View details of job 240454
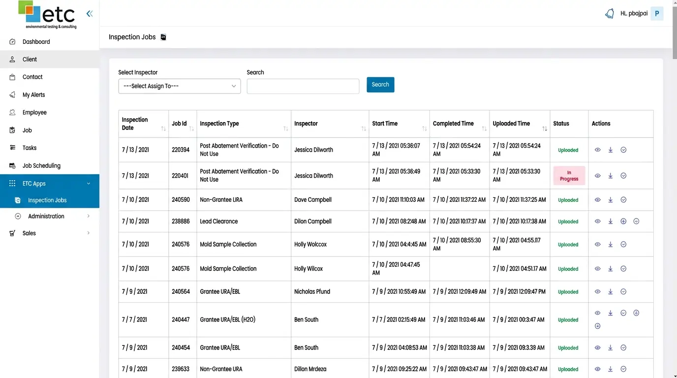The image size is (677, 378). coord(597,347)
